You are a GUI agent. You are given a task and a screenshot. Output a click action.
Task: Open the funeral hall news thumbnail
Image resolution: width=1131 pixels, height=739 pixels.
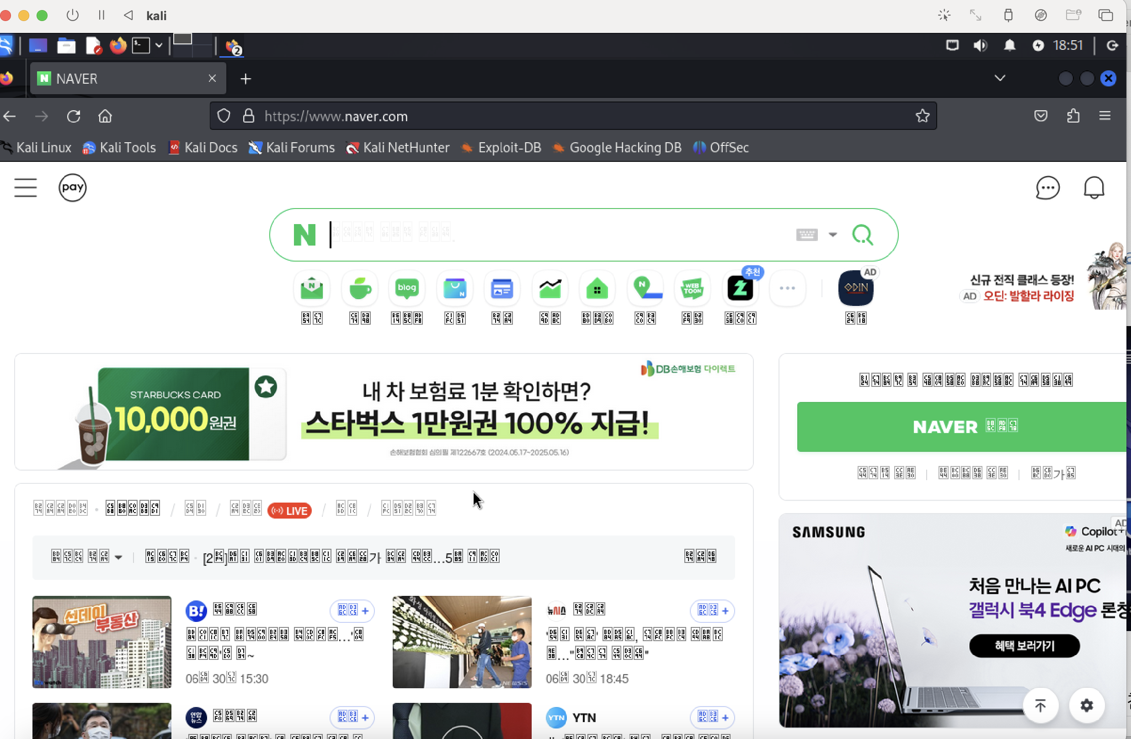pyautogui.click(x=462, y=642)
